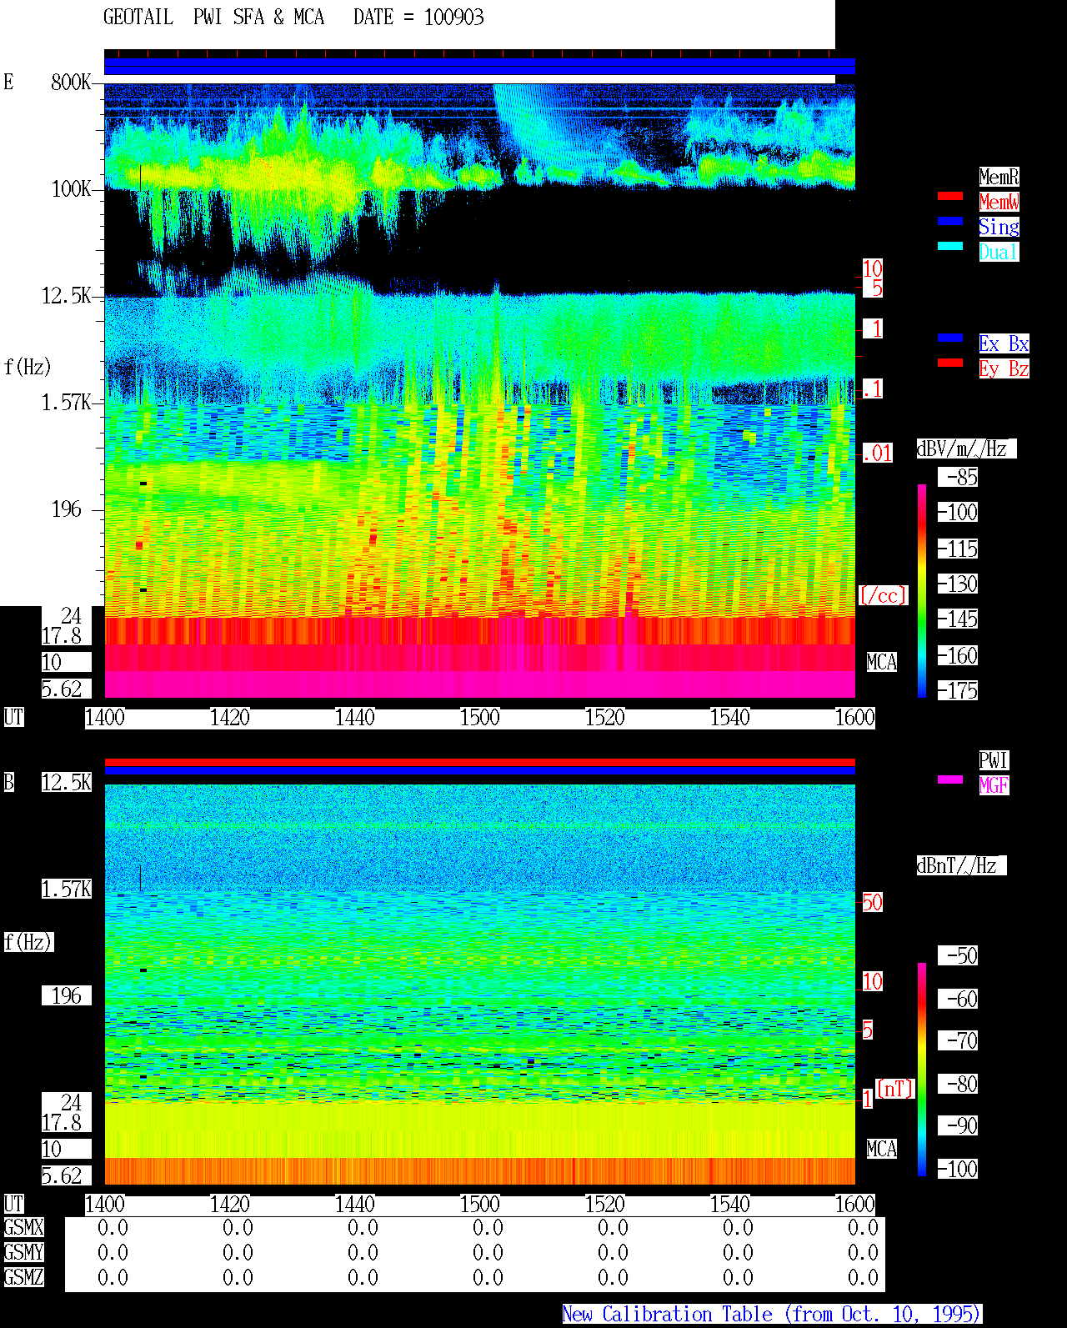Screen dimensions: 1067x1328
Task: Click the MCA label beside B panel
Action: click(882, 1150)
